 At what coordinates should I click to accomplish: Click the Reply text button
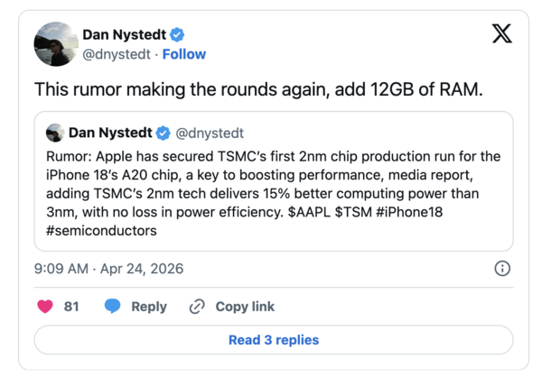(x=149, y=307)
